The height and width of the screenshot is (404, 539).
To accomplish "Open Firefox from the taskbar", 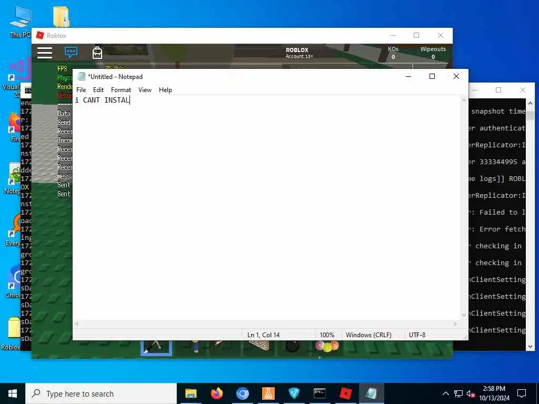I will (x=216, y=393).
